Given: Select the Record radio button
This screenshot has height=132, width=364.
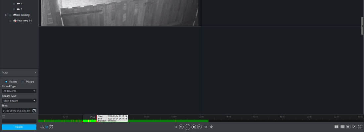Looking at the screenshot, I should pyautogui.click(x=6, y=82).
